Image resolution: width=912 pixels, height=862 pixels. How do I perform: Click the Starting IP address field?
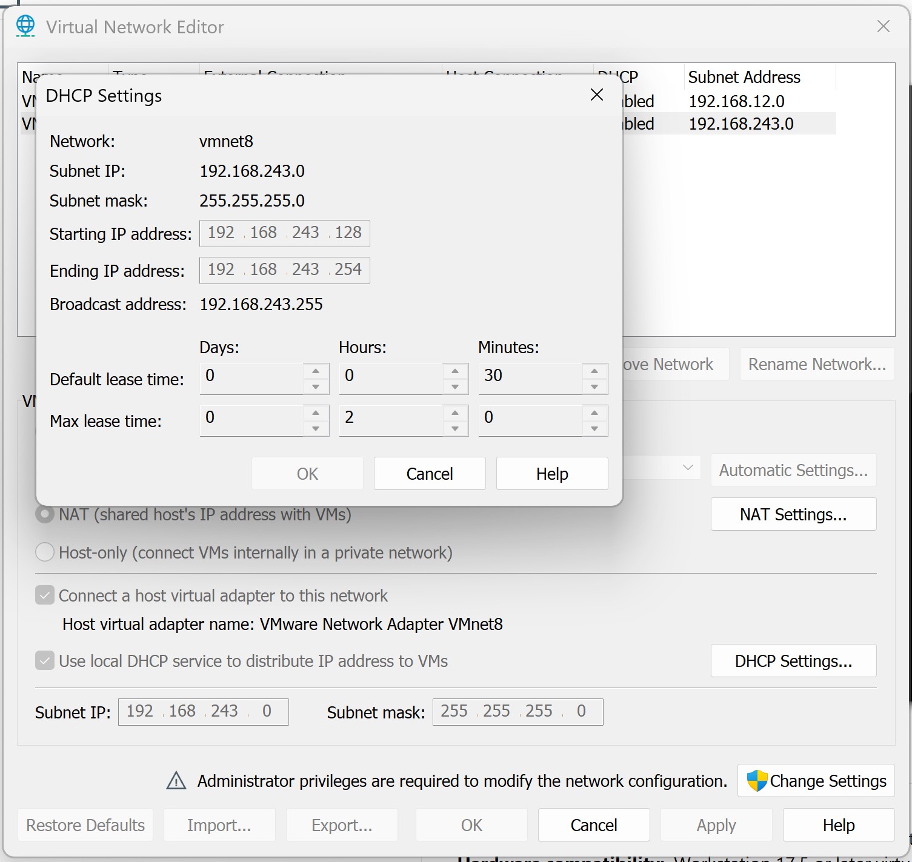coord(284,233)
